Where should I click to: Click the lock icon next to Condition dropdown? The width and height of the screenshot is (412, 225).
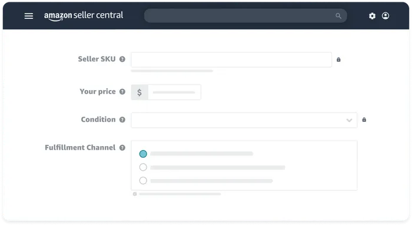pyautogui.click(x=364, y=120)
